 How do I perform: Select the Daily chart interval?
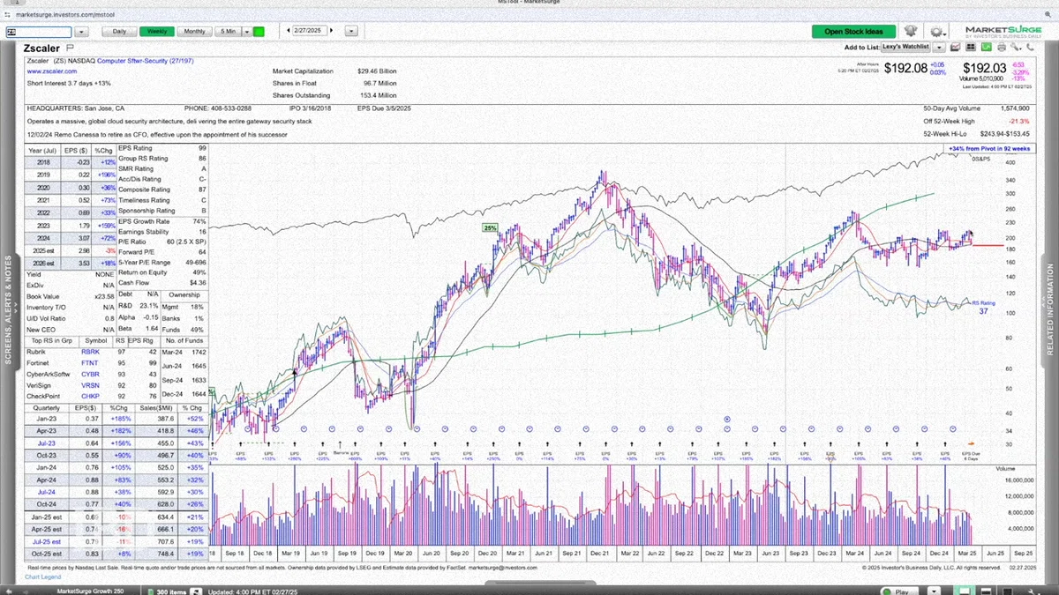coord(119,32)
